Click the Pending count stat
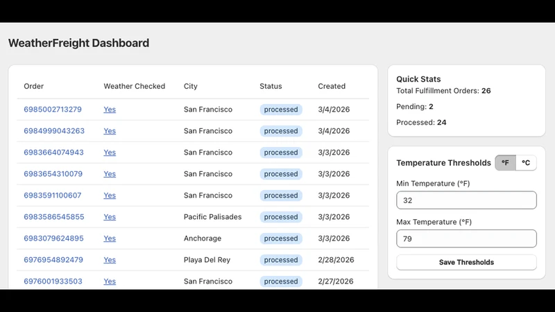555x312 pixels. [x=415, y=107]
